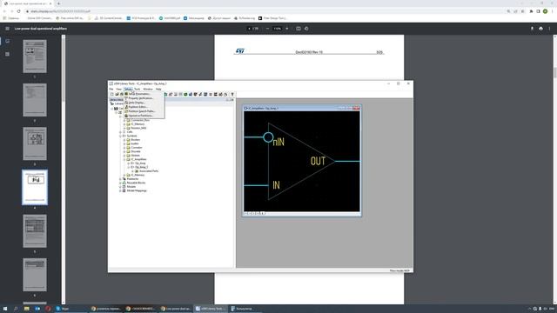Reload the page in the Chrome browser
The width and height of the screenshot is (557, 313).
point(19,11)
